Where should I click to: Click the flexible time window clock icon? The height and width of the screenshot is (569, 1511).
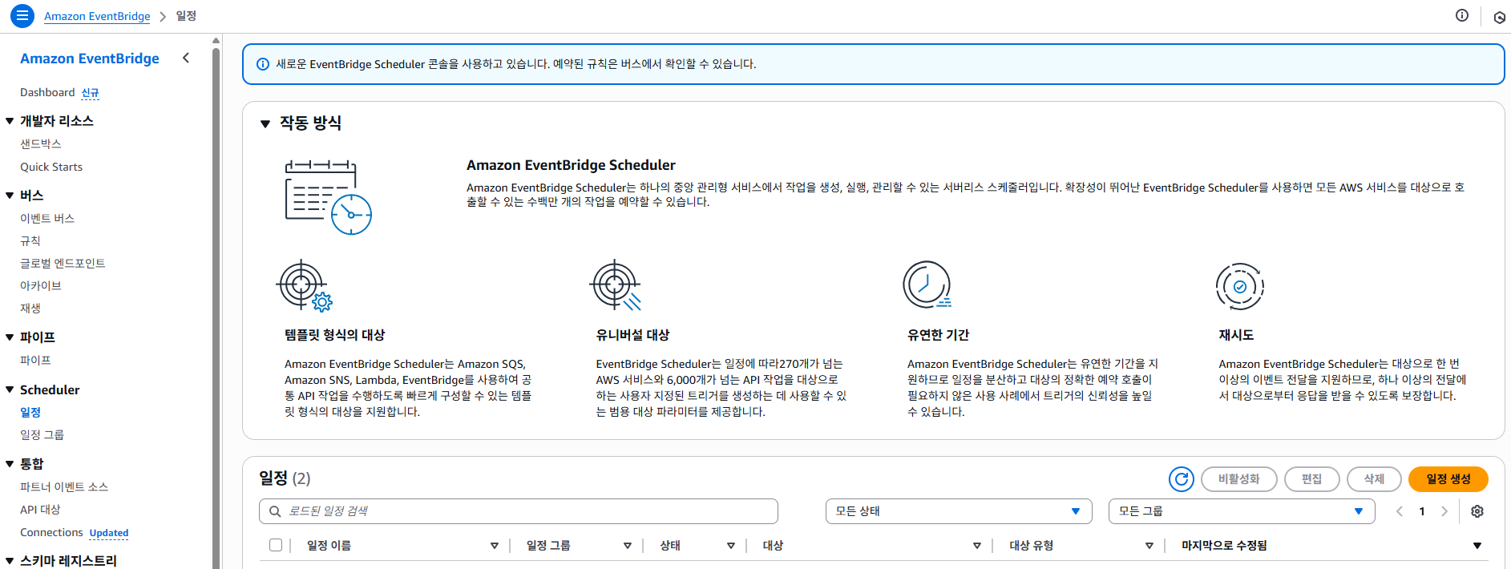pyautogui.click(x=927, y=284)
